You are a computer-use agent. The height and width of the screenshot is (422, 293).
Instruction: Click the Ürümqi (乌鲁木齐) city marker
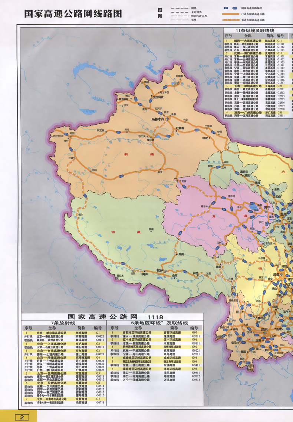(167, 119)
